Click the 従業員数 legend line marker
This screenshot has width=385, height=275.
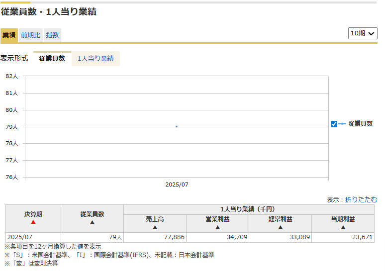pyautogui.click(x=342, y=124)
